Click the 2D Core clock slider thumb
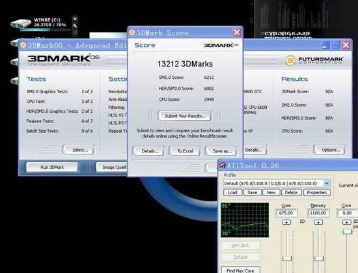Screen dimensions: 358x273 pos(287,259)
